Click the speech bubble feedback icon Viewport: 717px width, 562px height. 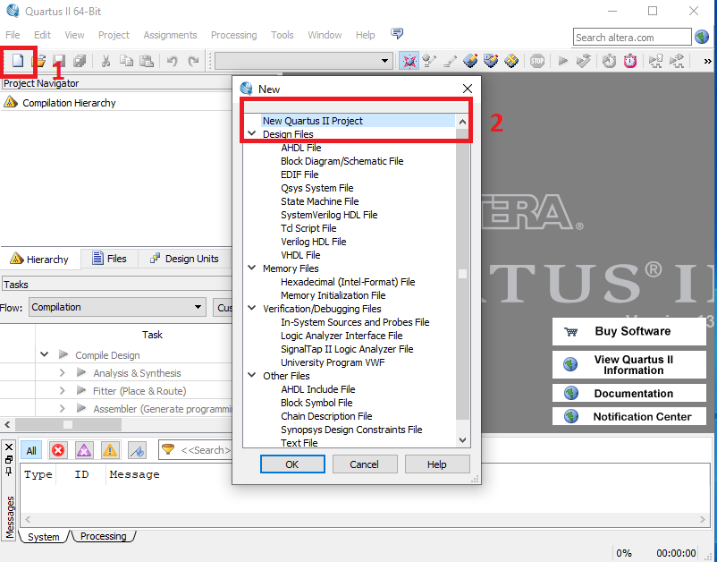(x=397, y=33)
